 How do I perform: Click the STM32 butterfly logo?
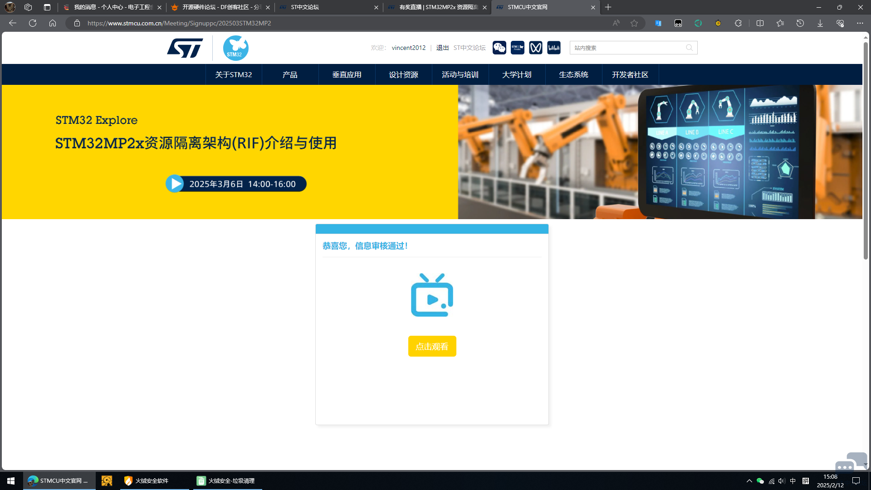tap(236, 48)
